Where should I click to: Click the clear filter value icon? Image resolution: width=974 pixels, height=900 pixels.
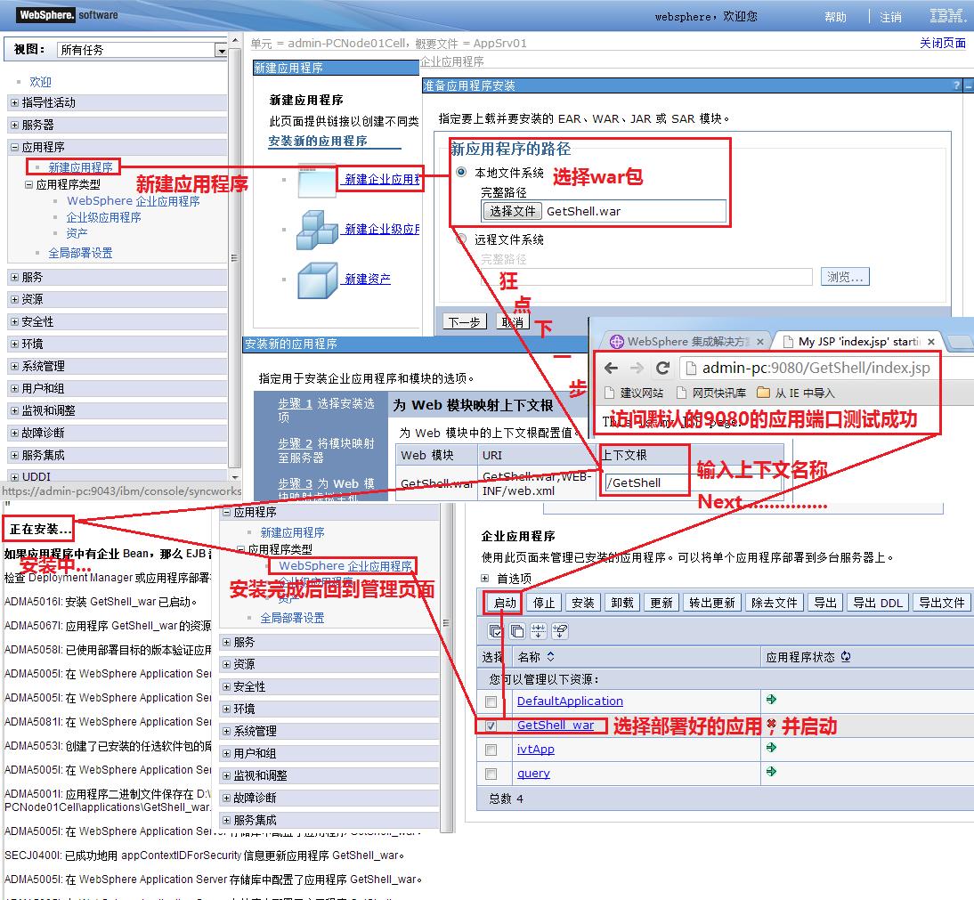[x=560, y=631]
